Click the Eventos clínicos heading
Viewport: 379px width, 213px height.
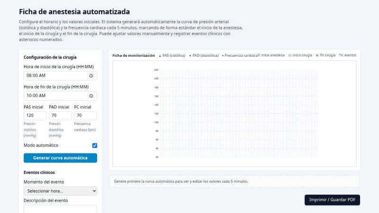click(x=39, y=172)
